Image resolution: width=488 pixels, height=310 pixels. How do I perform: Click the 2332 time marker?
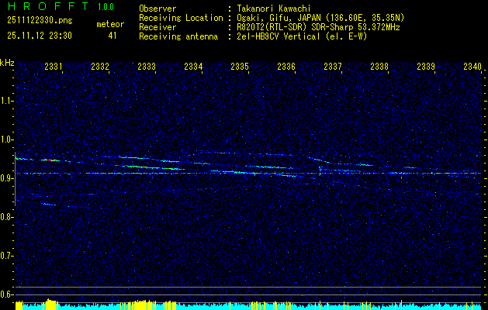[x=100, y=67]
